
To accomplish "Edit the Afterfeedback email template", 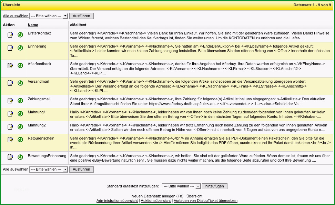I will pos(10,65).
